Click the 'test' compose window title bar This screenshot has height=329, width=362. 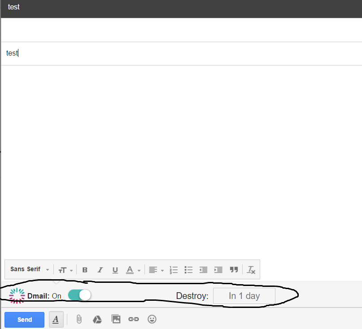click(x=182, y=9)
